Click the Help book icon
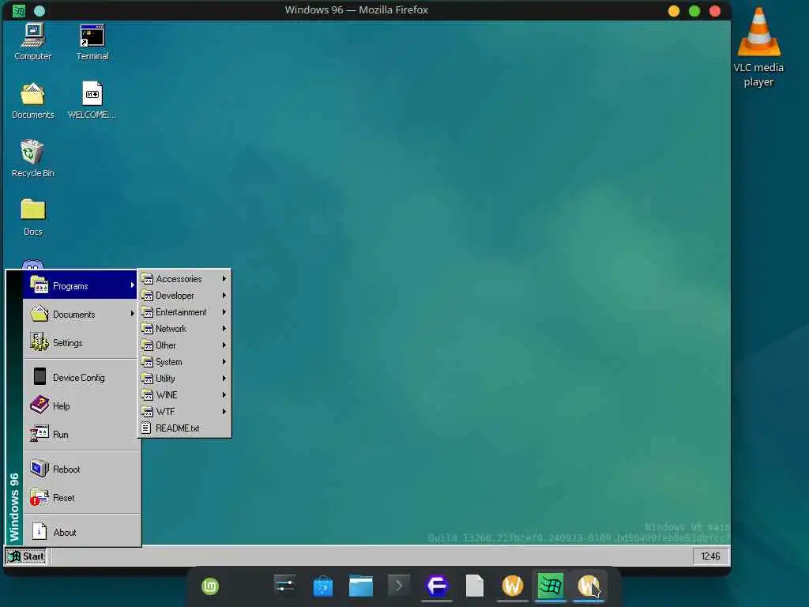The width and height of the screenshot is (809, 607). point(40,405)
